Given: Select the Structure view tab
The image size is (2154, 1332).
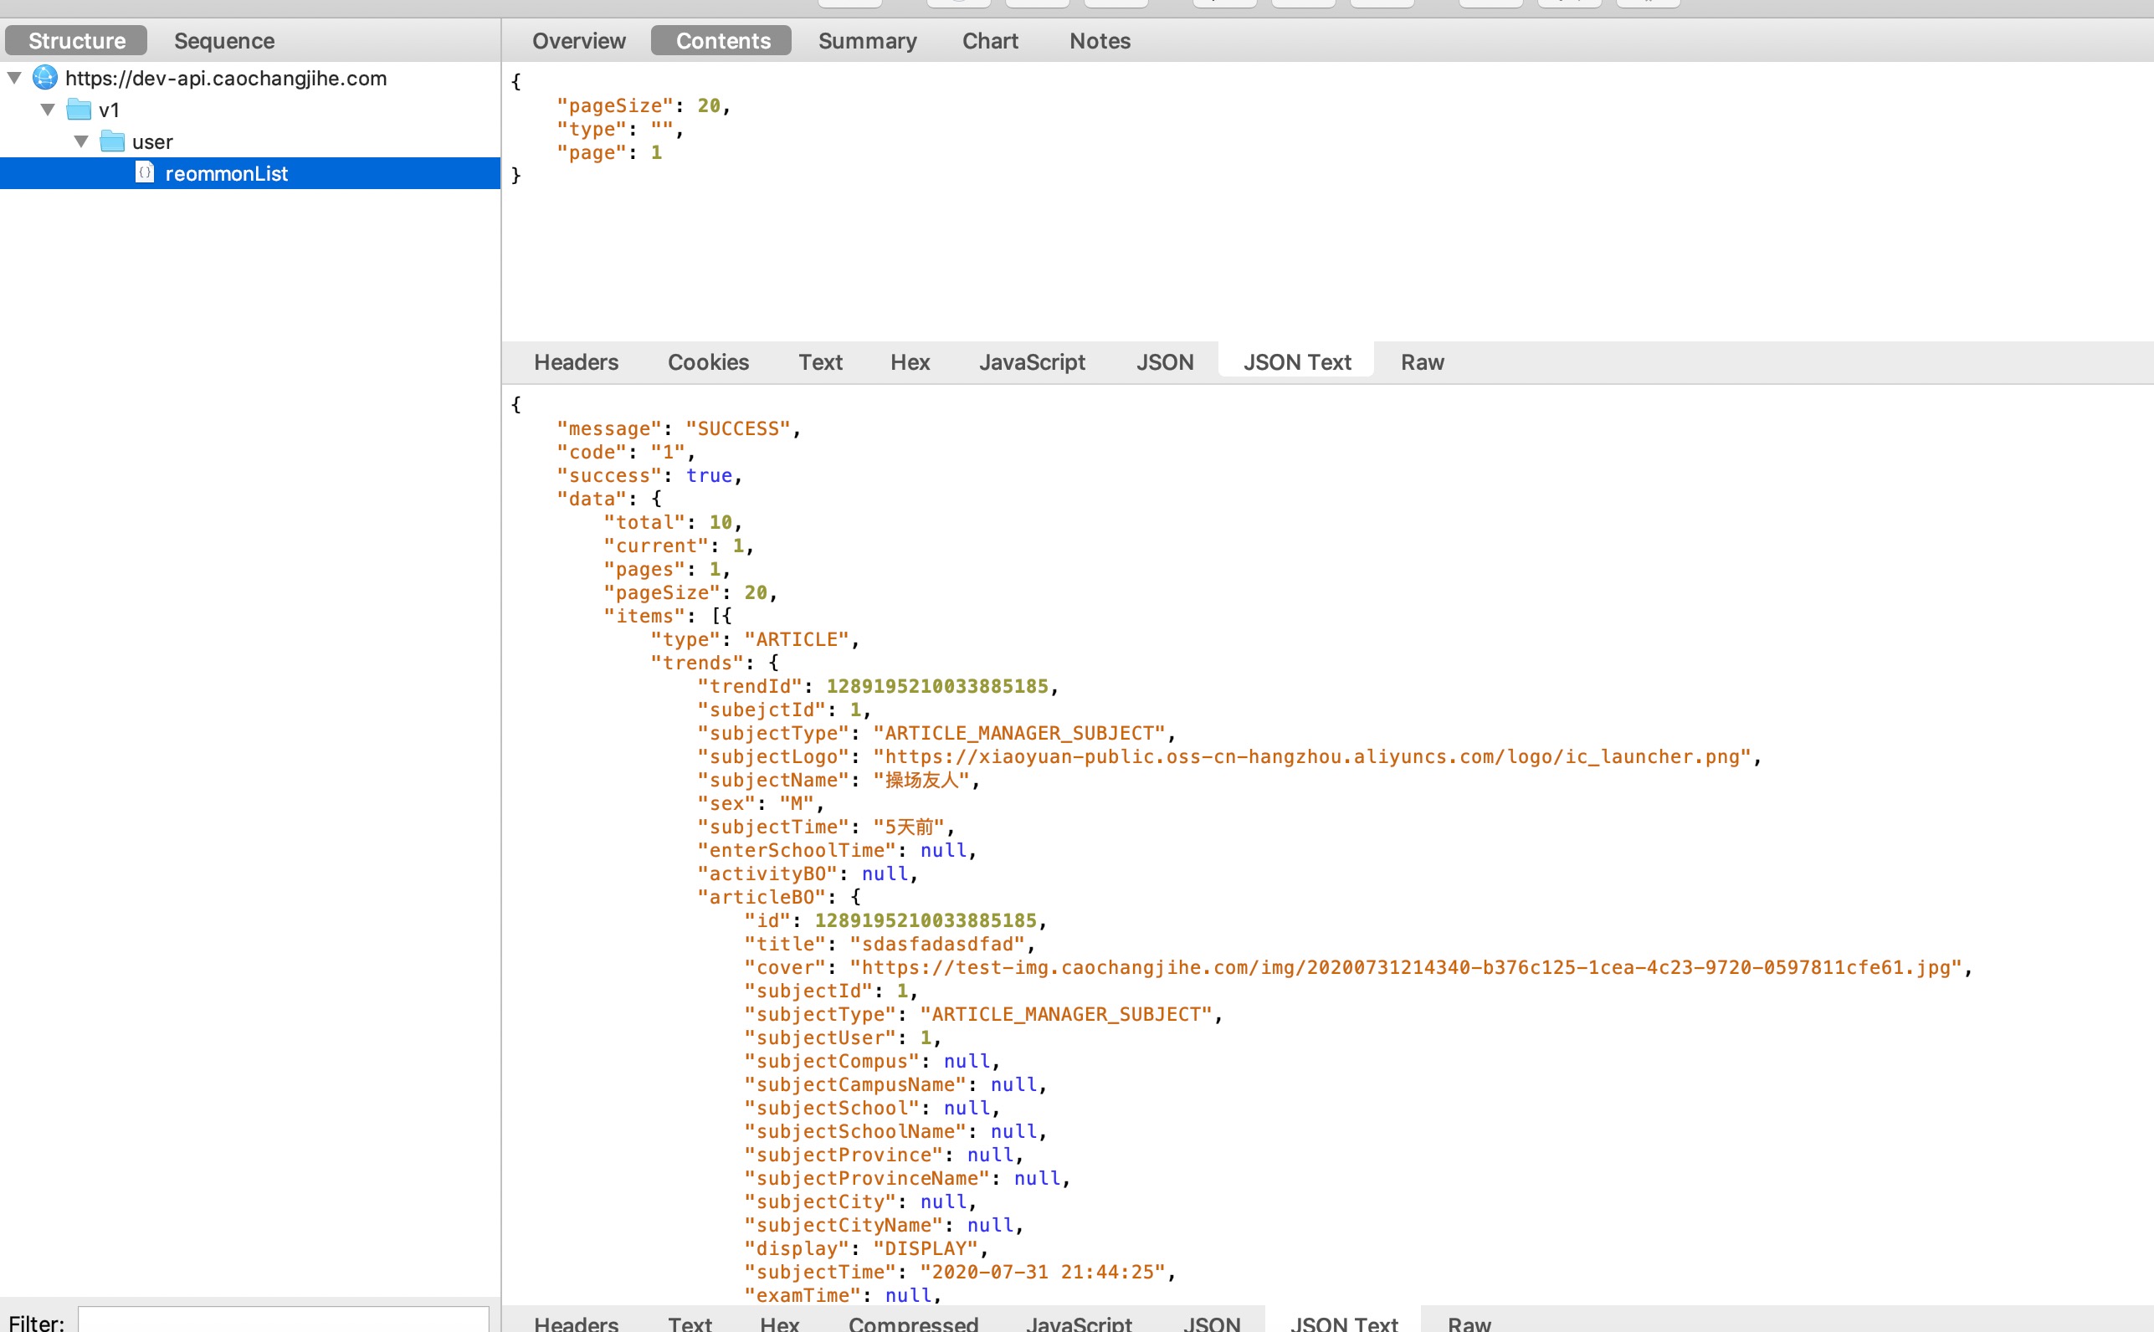Looking at the screenshot, I should coord(77,40).
